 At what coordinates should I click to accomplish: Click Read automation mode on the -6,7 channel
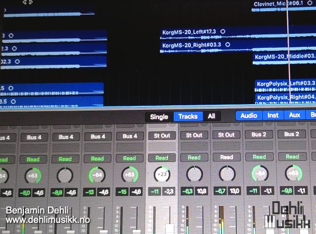point(226,157)
